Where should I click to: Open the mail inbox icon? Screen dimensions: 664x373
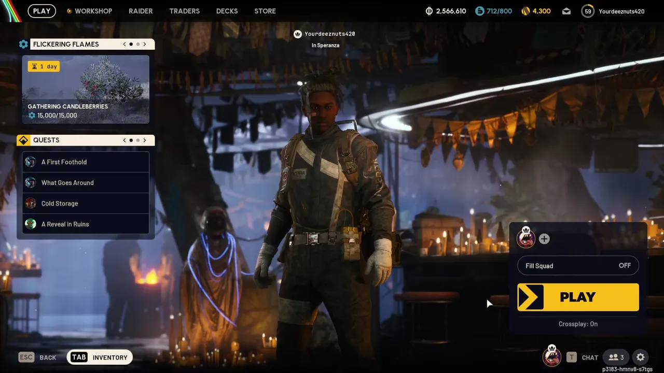(x=566, y=11)
